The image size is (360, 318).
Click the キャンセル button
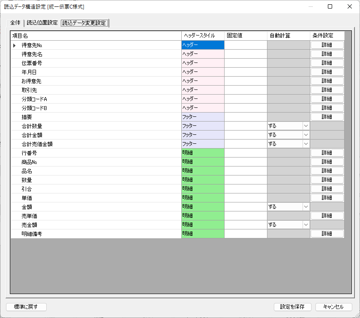[333, 307]
